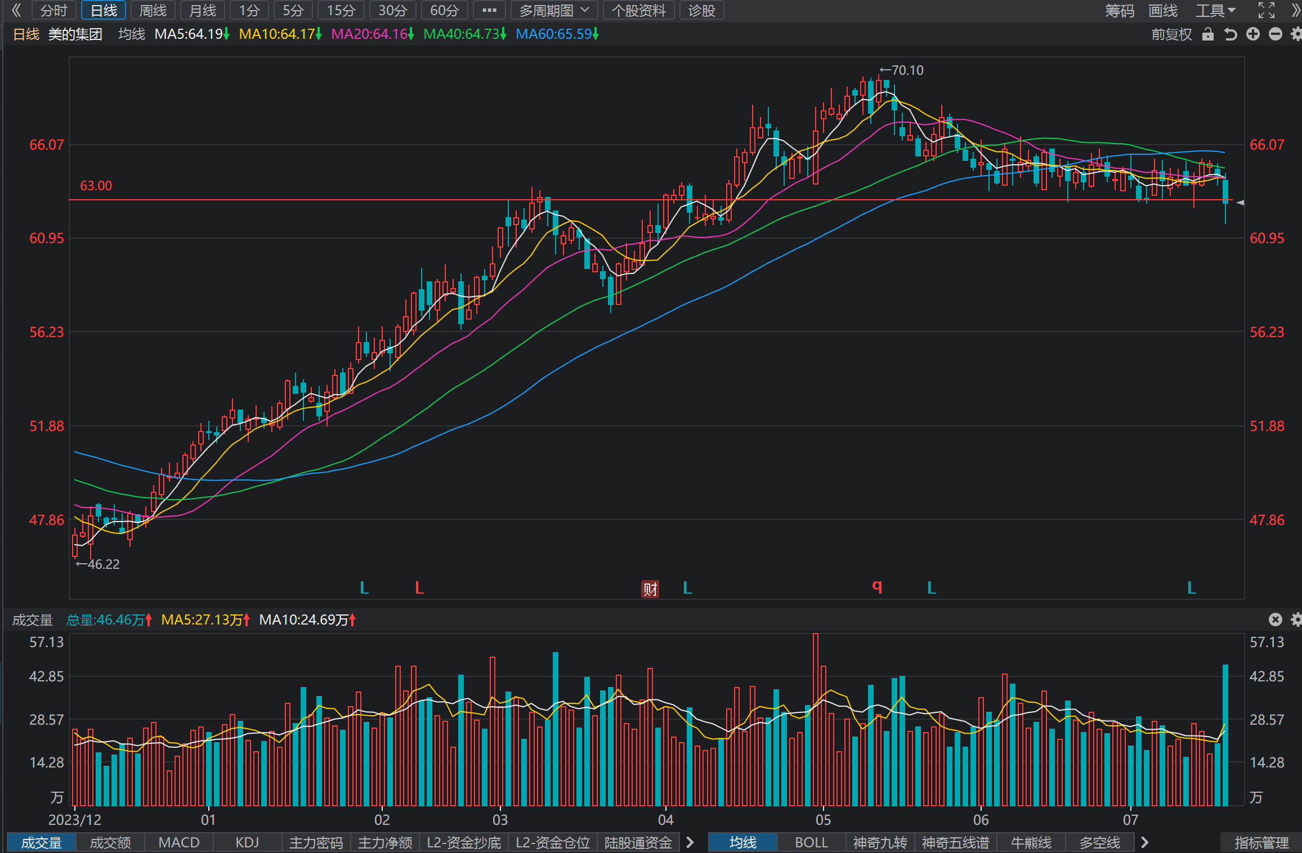Open the 陆股通资金 tab
Screen dimensions: 1302x853
[638, 842]
